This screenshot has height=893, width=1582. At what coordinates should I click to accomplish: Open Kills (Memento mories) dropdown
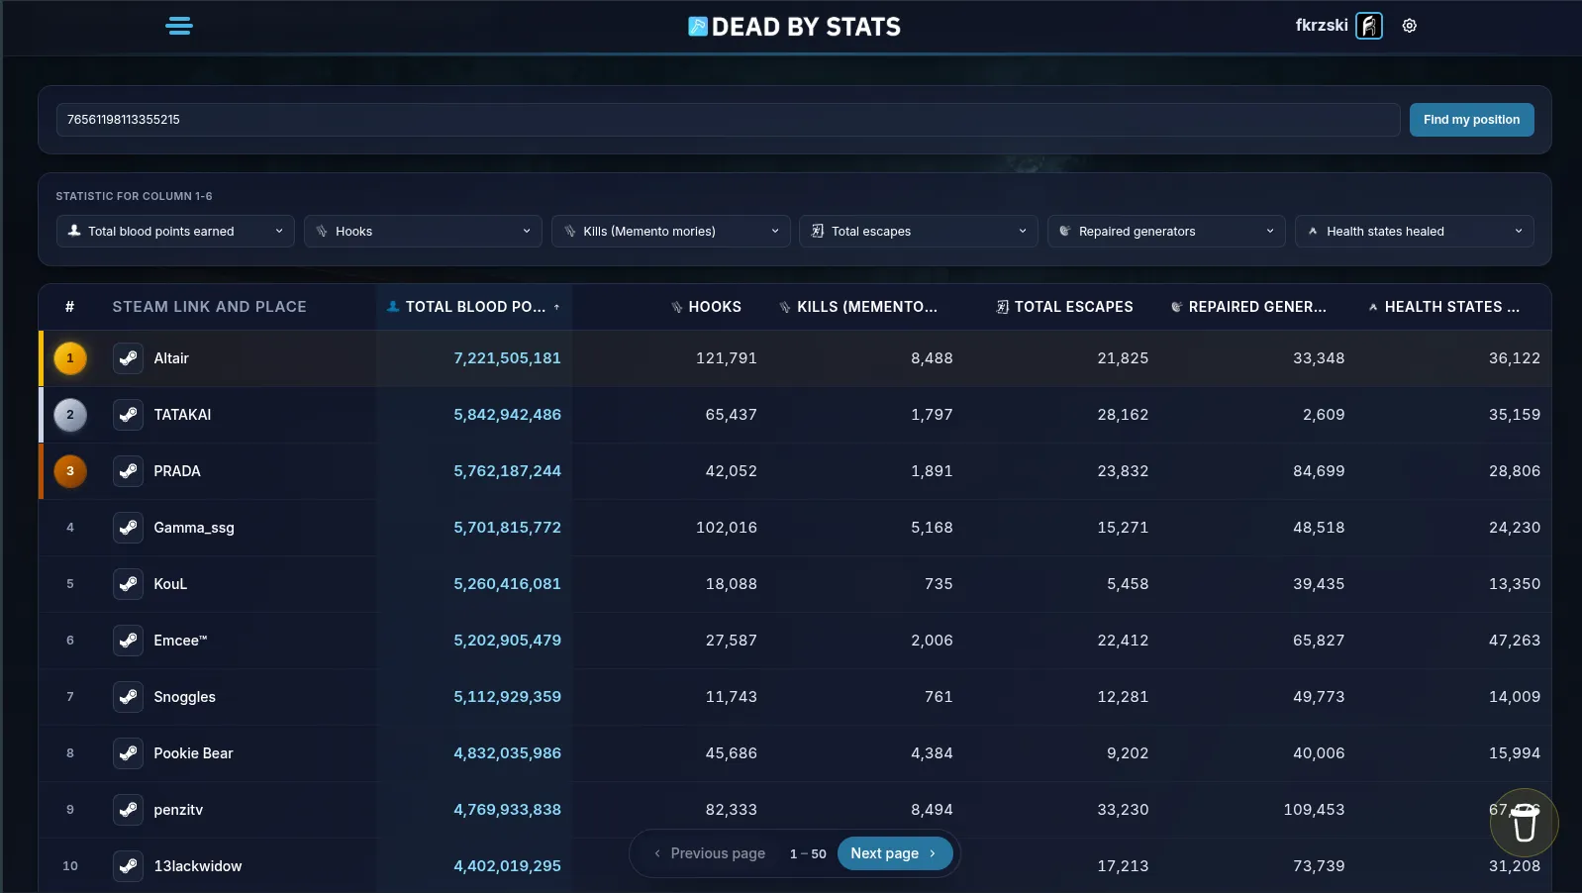[x=670, y=232]
